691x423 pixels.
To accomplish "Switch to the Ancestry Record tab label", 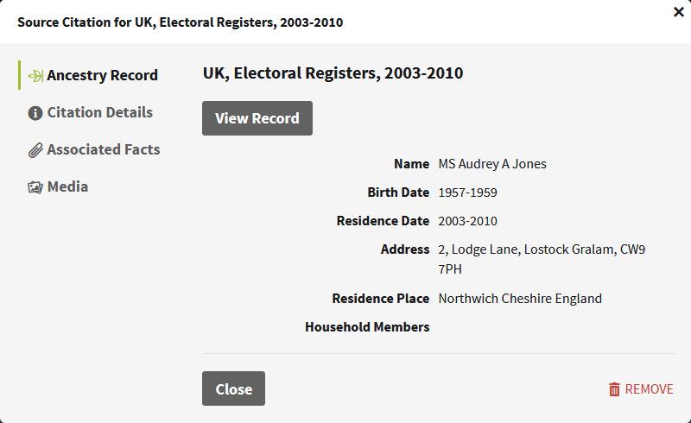I will pyautogui.click(x=102, y=75).
